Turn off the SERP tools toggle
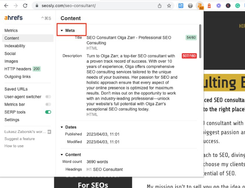The width and height of the screenshot is (245, 188). (48, 112)
